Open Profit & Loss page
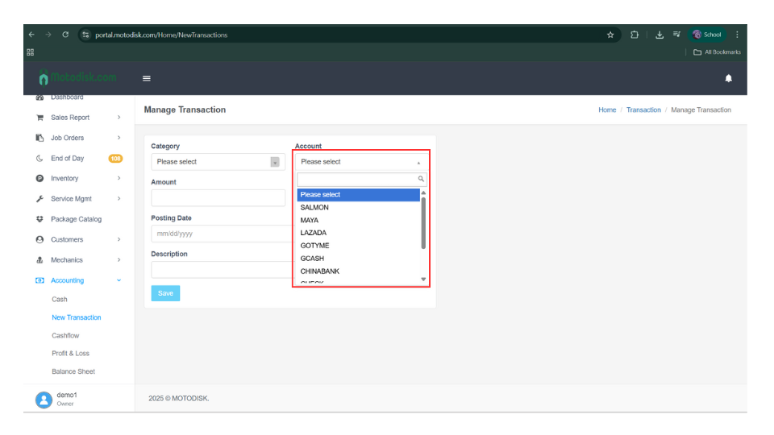 (x=70, y=354)
